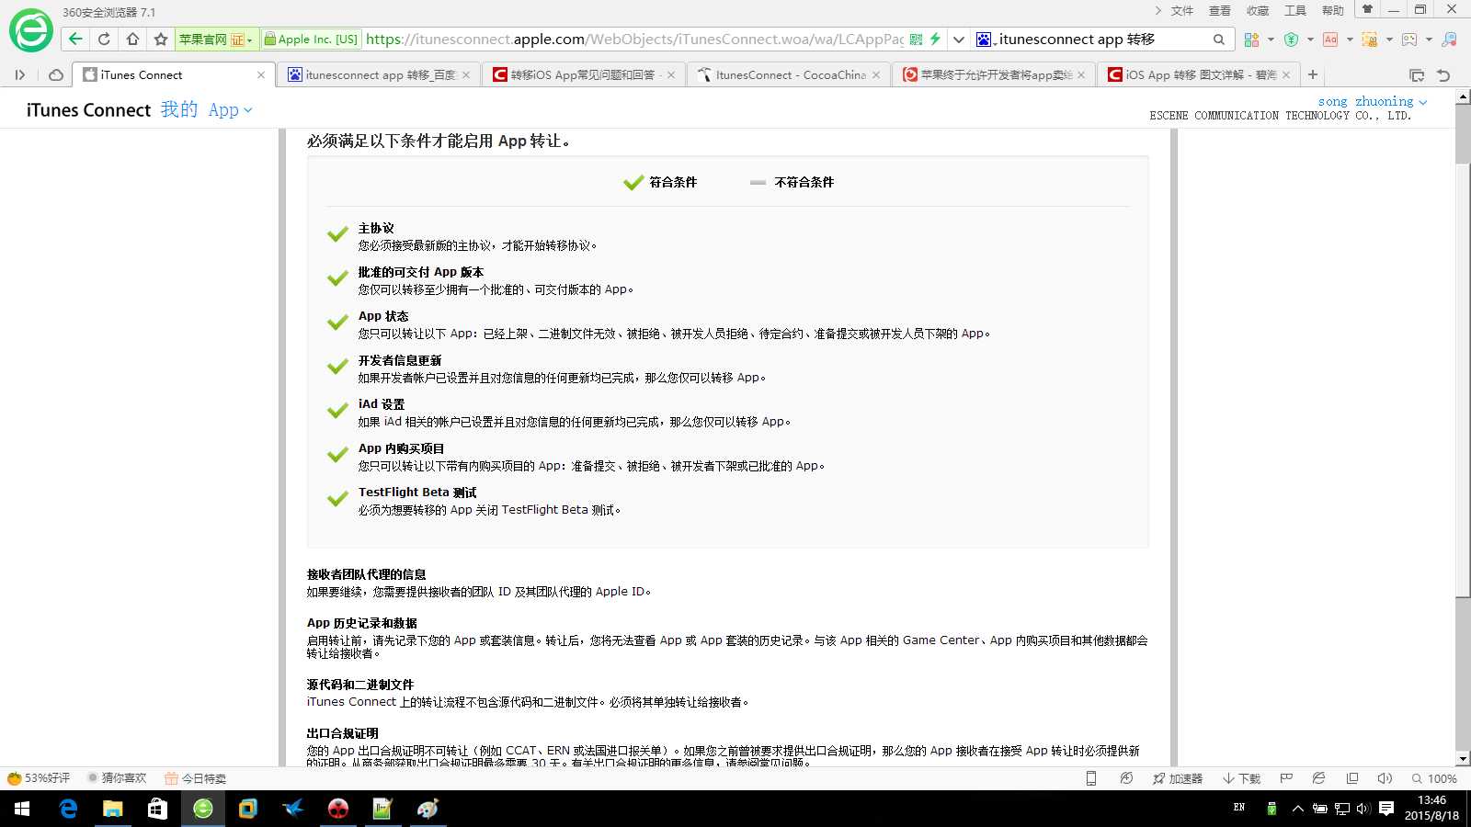This screenshot has height=827, width=1471.
Task: Scan QR code icon in address bar
Action: (x=916, y=39)
